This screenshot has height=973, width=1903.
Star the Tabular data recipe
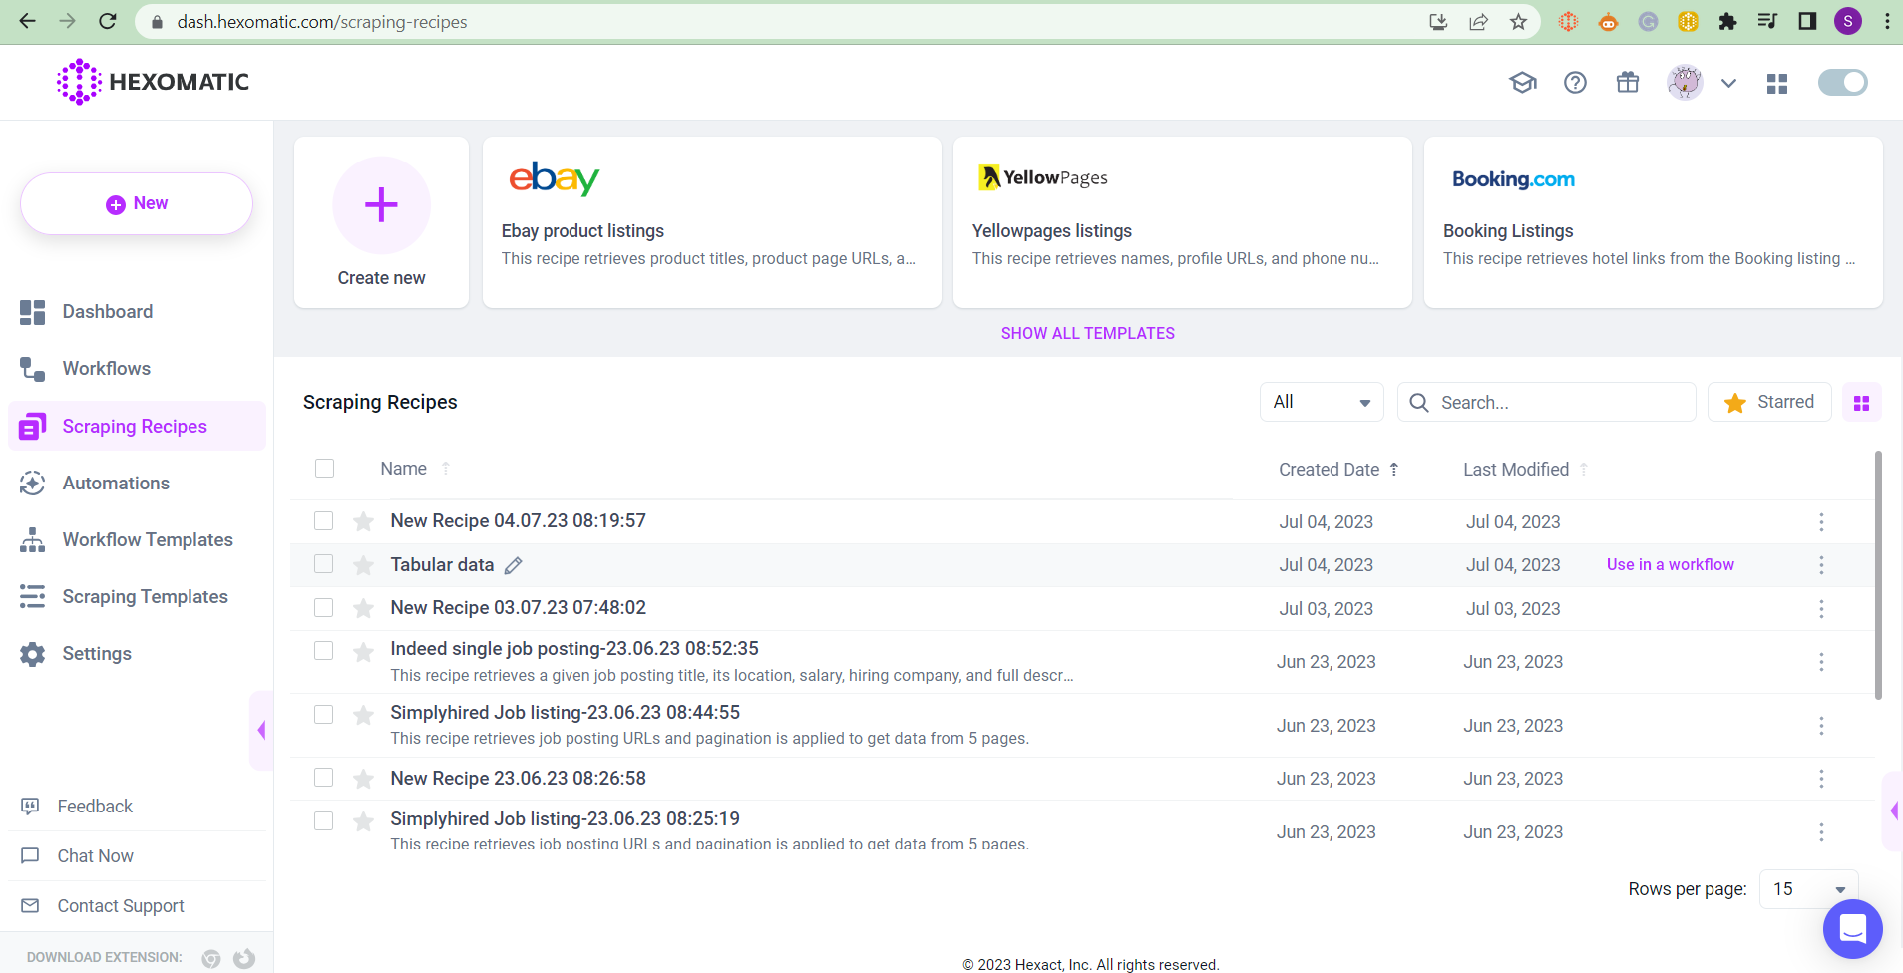[x=363, y=565]
